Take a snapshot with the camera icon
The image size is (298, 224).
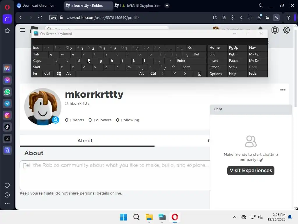[224, 17]
